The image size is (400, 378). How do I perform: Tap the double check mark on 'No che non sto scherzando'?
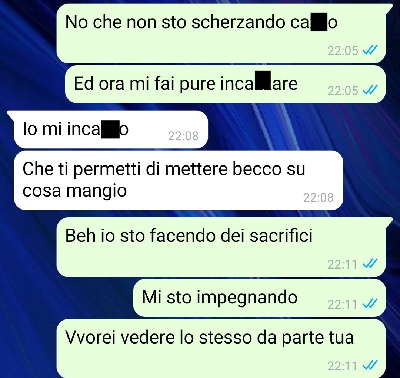(x=370, y=50)
